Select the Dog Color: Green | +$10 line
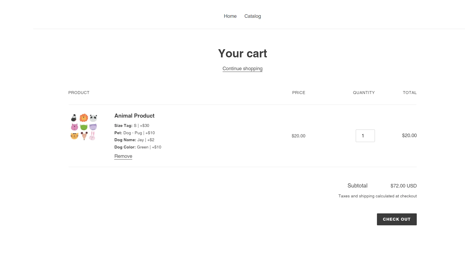This screenshot has height=262, width=465. pyautogui.click(x=138, y=147)
